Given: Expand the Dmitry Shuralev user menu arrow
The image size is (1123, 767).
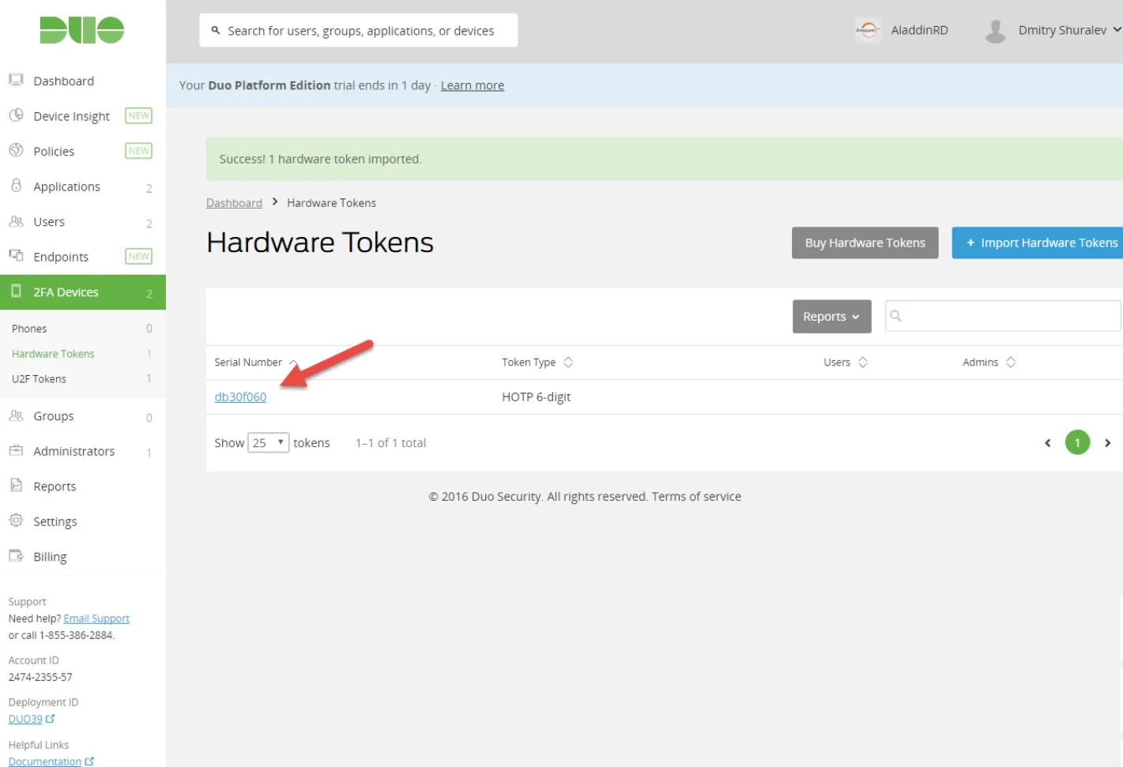Looking at the screenshot, I should 1117,29.
